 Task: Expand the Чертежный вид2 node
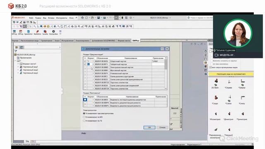(18, 70)
